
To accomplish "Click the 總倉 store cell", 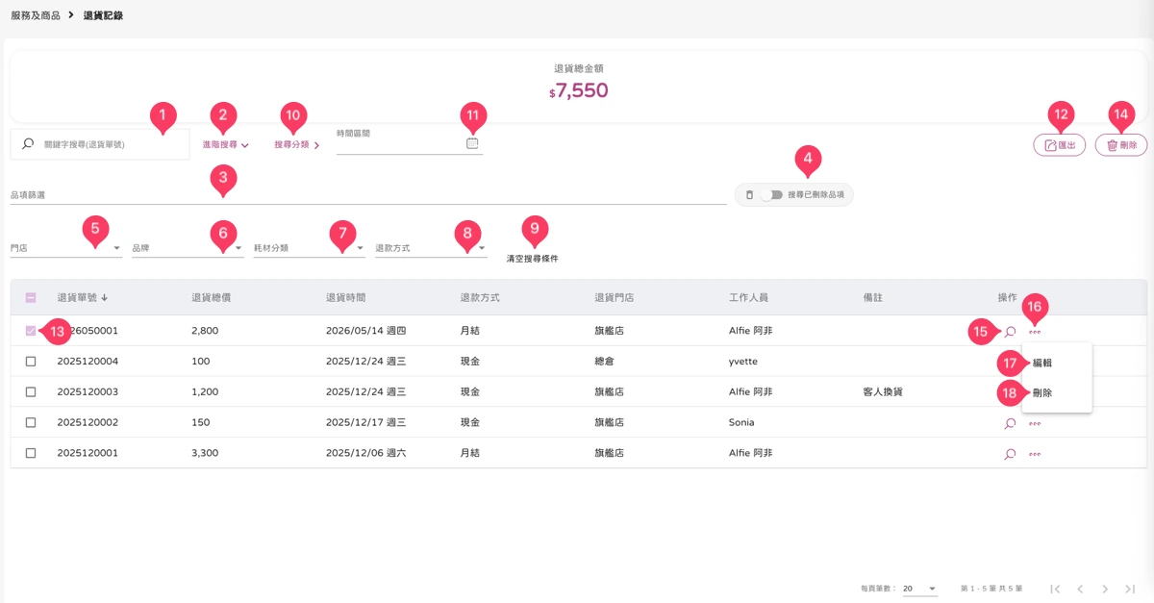I will [604, 362].
